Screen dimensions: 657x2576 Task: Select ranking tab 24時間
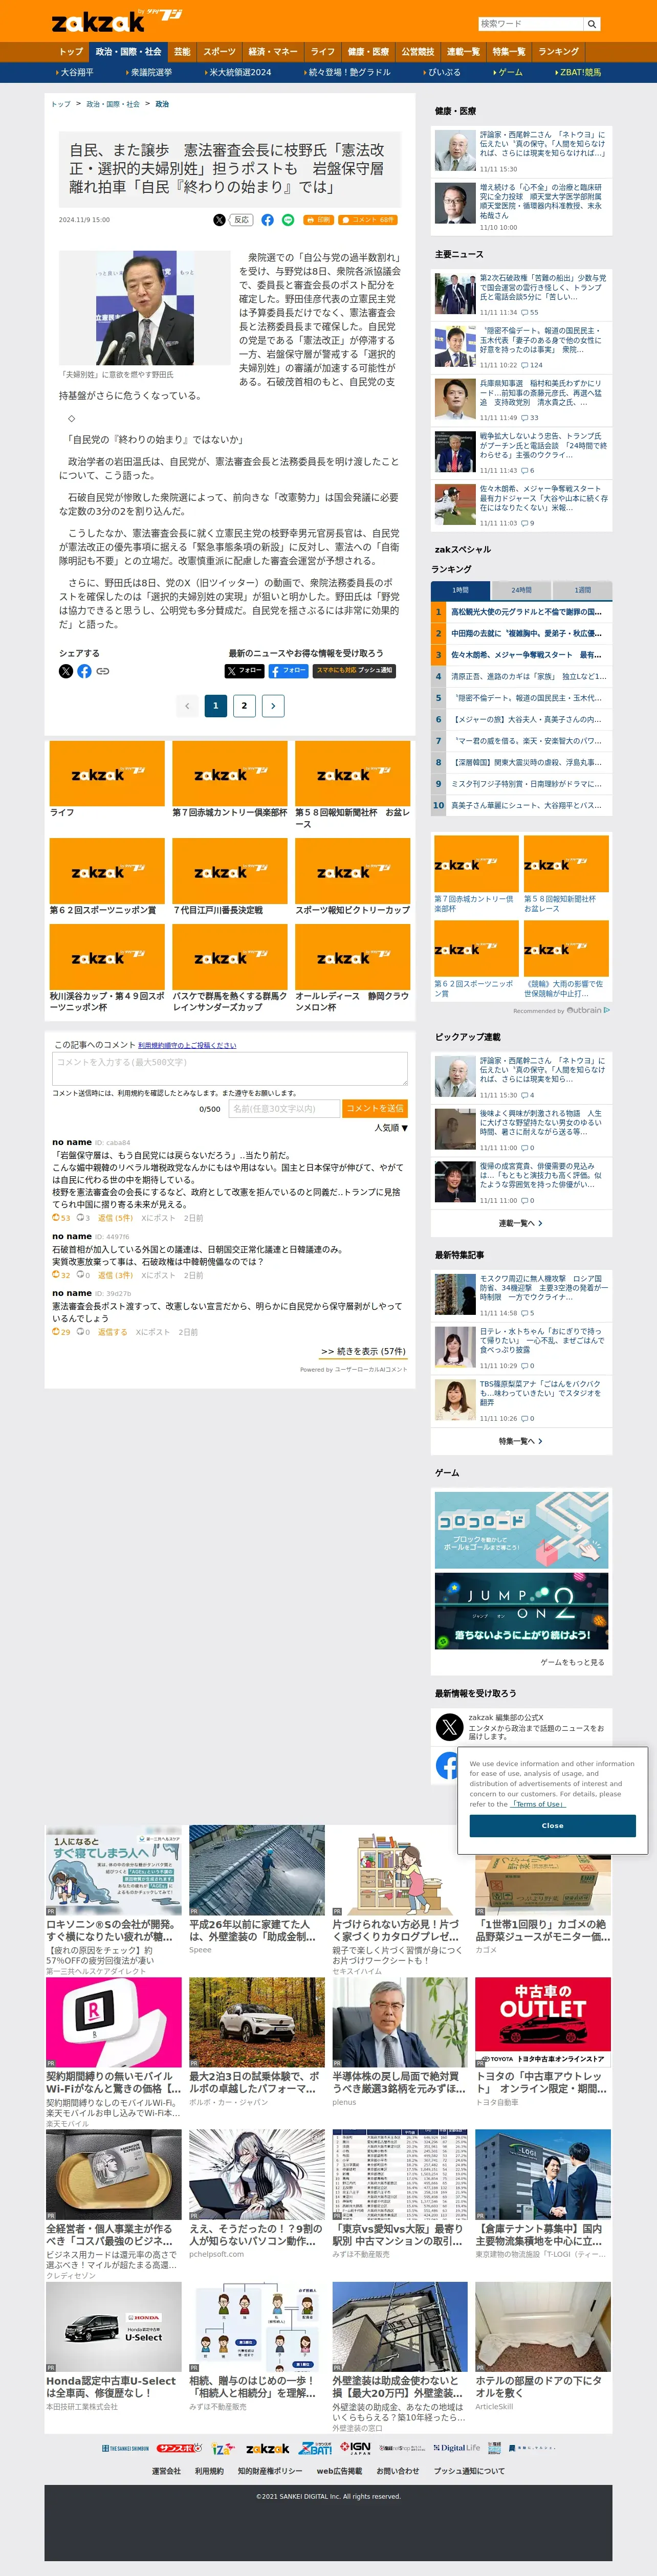coord(521,590)
